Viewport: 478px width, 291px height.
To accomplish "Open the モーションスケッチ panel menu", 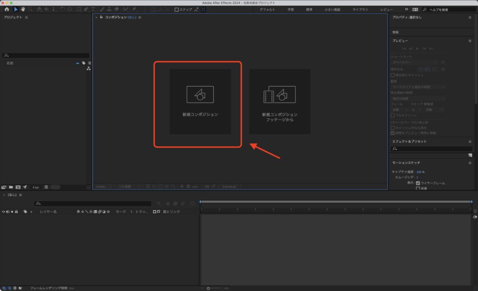I will click(470, 162).
